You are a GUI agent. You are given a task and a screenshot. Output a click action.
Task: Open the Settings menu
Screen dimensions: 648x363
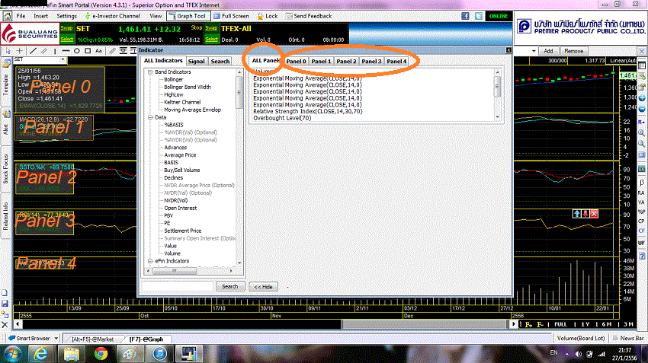(66, 16)
